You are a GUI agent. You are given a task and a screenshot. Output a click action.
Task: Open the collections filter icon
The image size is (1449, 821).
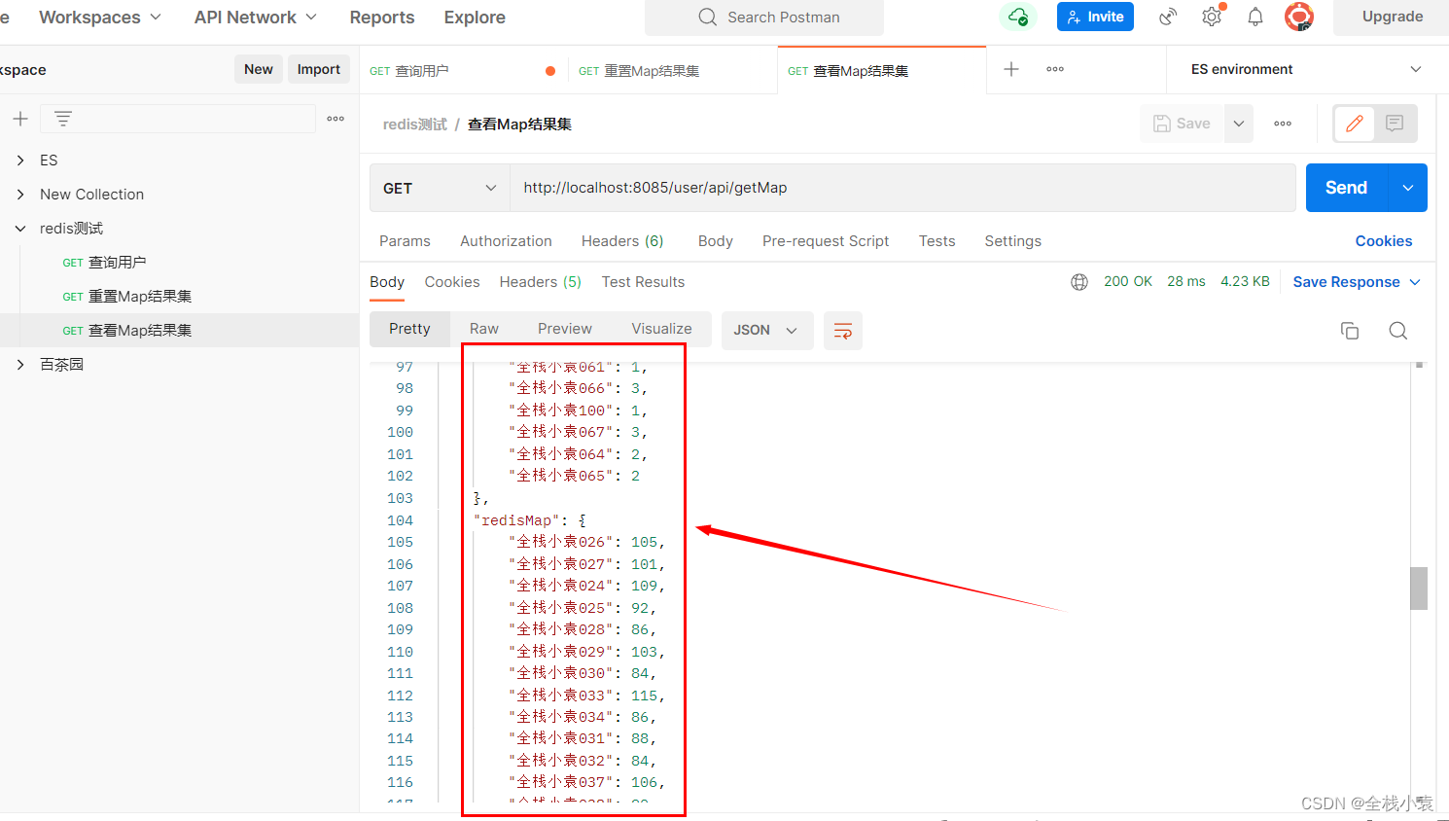[63, 119]
